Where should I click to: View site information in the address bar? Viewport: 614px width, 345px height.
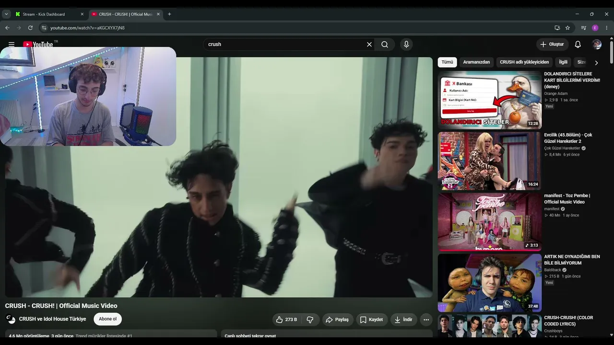pos(44,28)
